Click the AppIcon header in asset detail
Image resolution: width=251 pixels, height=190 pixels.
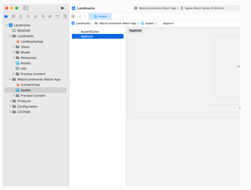pyautogui.click(x=135, y=30)
